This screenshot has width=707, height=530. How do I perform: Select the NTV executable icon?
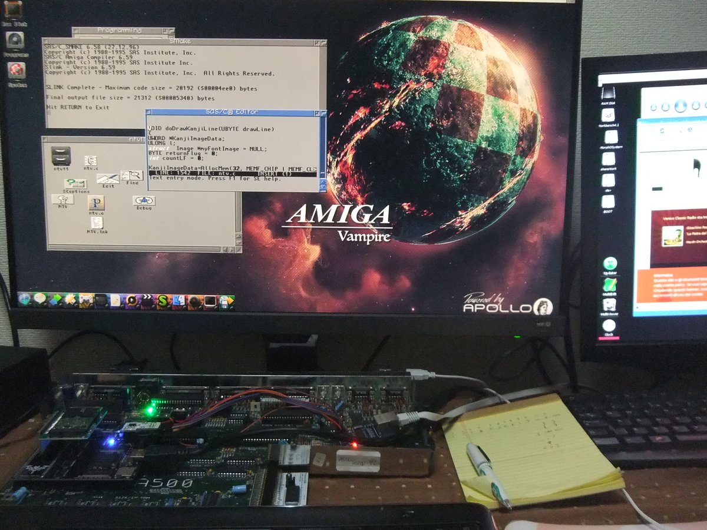click(62, 201)
